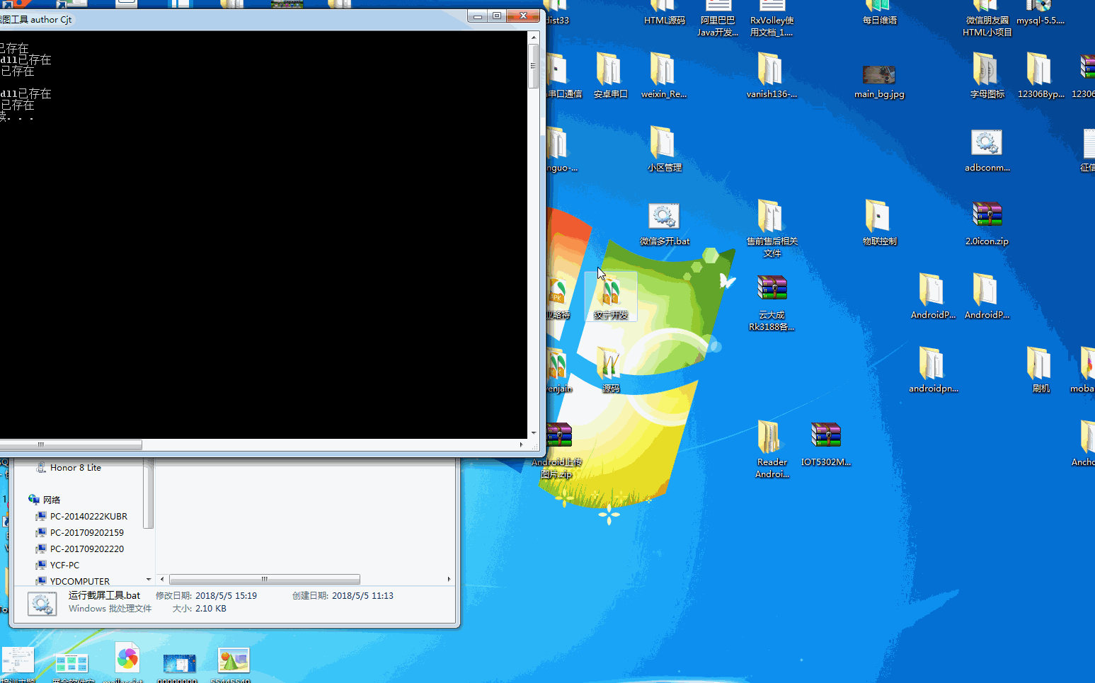The image size is (1095, 683).
Task: Click Explorer tree scroll-down arrow
Action: pos(149,580)
